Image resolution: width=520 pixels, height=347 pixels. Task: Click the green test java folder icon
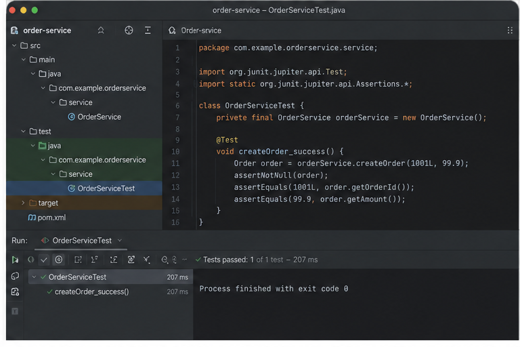[42, 146]
